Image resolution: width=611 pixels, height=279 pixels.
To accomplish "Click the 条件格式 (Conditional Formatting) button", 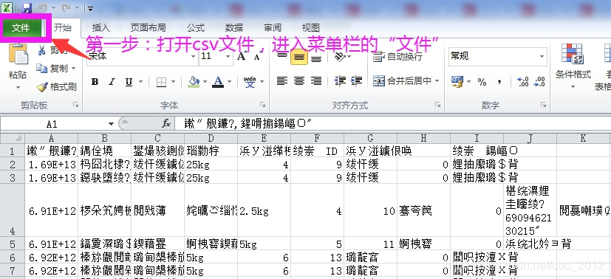I will pyautogui.click(x=573, y=67).
